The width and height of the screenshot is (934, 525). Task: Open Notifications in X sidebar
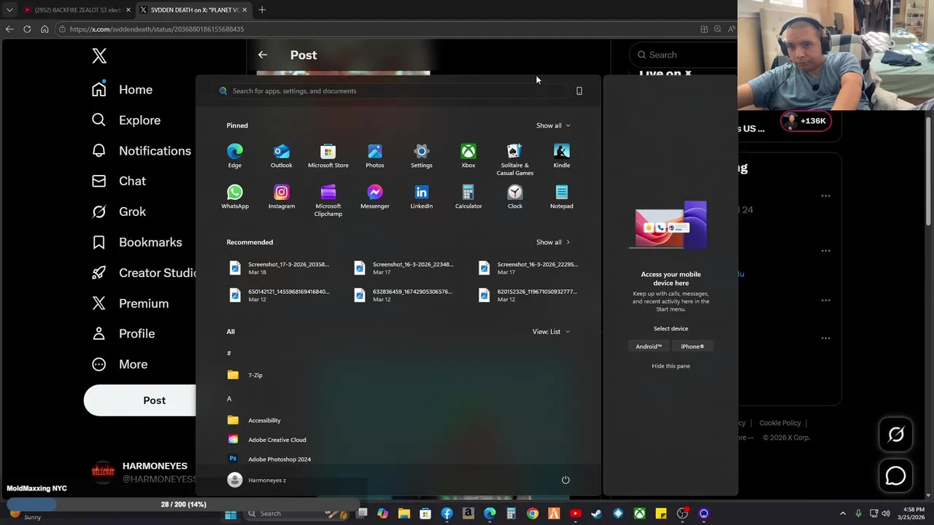tap(141, 151)
